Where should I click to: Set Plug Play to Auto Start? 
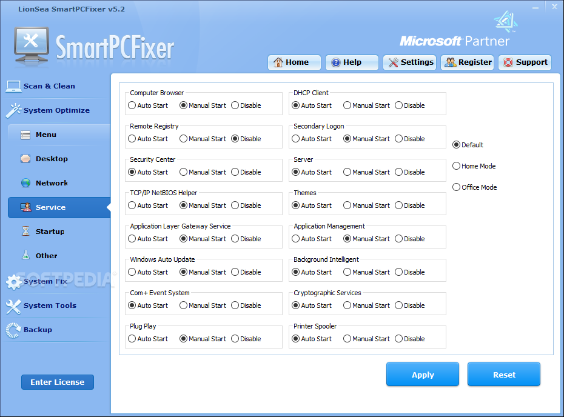coord(132,339)
